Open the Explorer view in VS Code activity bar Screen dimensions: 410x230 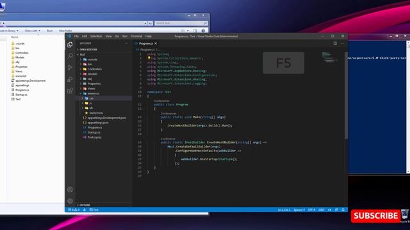click(70, 45)
